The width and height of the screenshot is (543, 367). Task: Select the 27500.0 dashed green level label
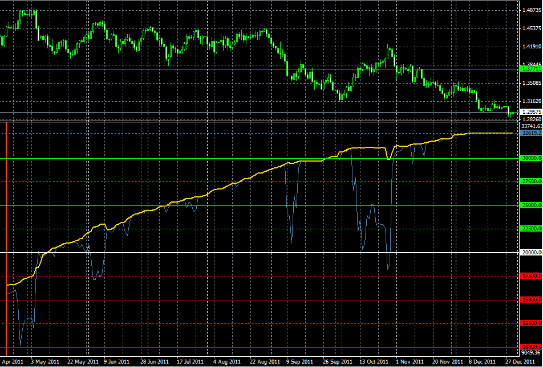point(531,182)
